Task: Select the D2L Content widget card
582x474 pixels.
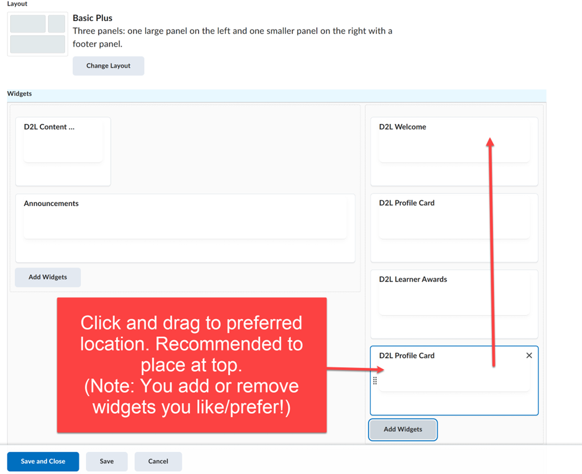Action: click(63, 151)
